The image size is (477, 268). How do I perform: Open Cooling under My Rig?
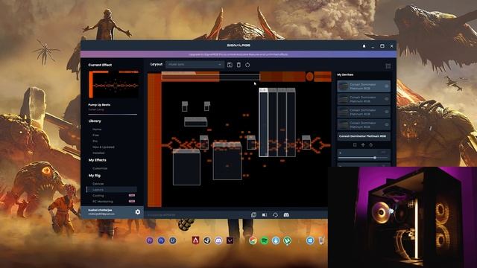[x=98, y=195]
